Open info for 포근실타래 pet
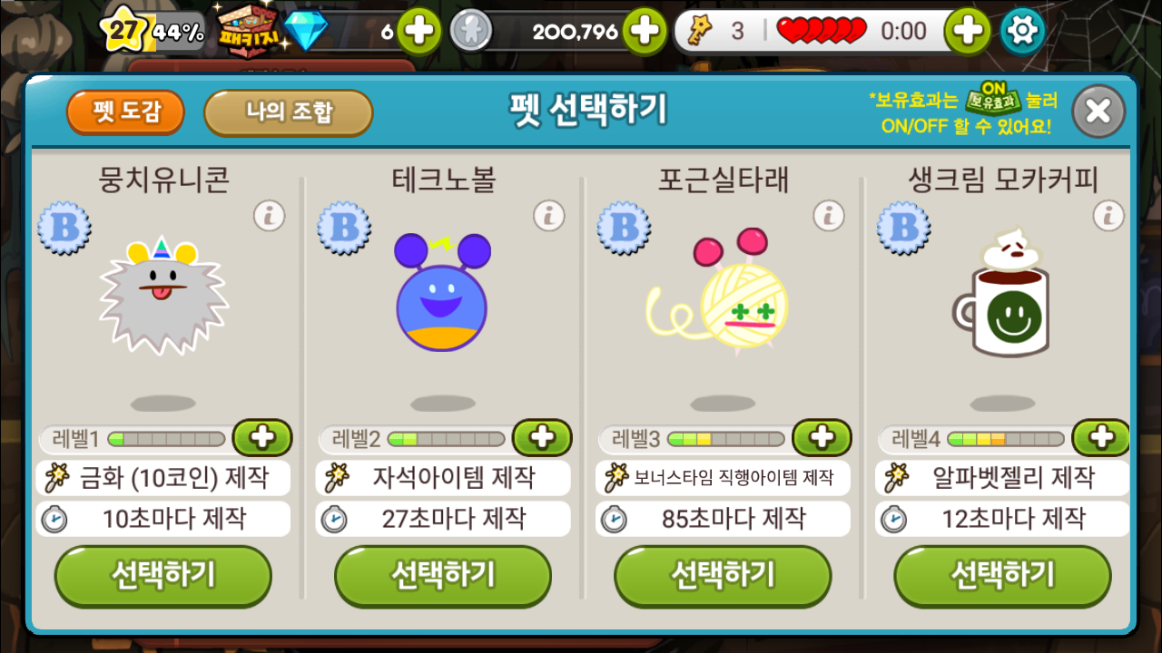1162x653 pixels. click(x=828, y=216)
